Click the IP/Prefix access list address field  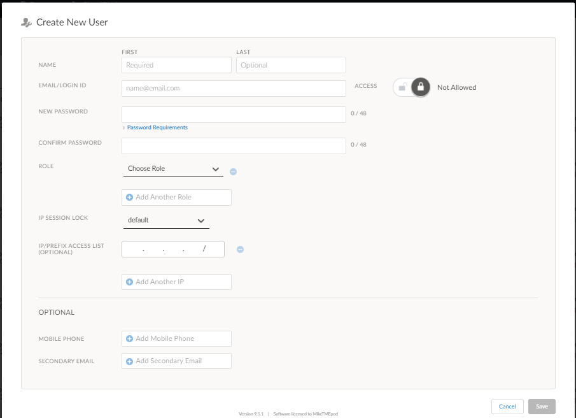pos(172,249)
